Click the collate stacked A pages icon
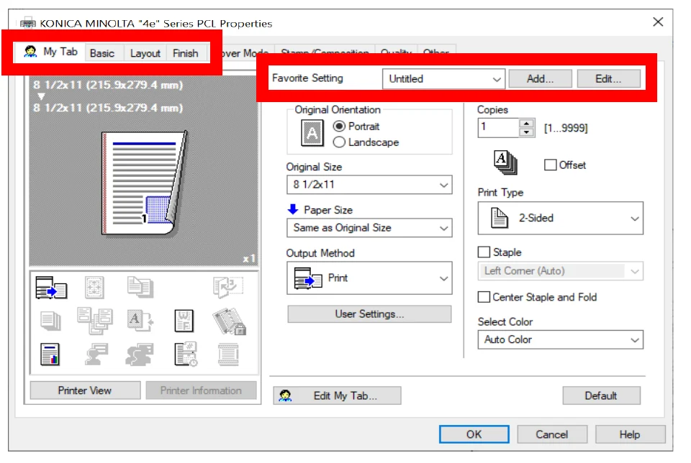The width and height of the screenshot is (691, 463). coord(505,162)
